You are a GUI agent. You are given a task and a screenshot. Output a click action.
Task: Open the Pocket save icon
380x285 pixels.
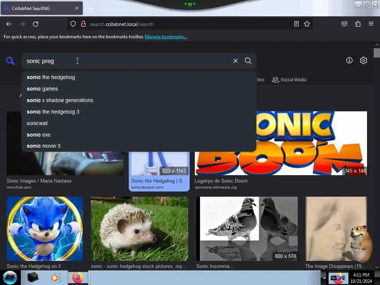pos(344,24)
